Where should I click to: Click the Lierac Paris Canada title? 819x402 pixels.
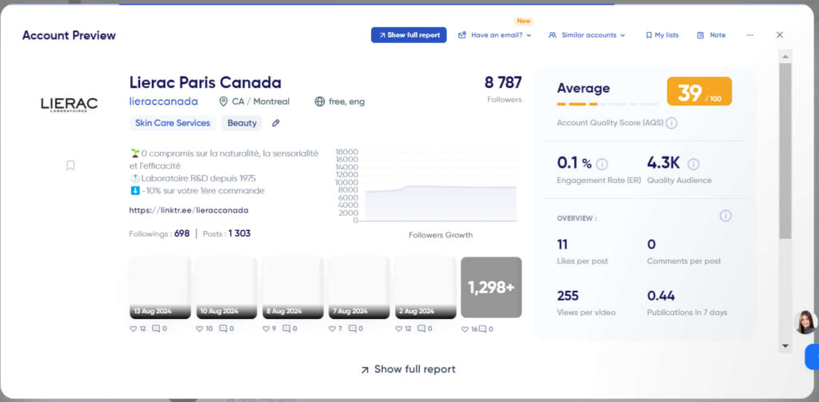pos(206,82)
